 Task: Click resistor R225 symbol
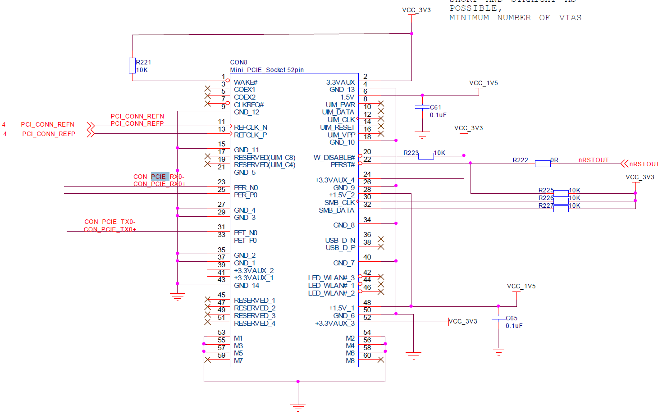561,193
